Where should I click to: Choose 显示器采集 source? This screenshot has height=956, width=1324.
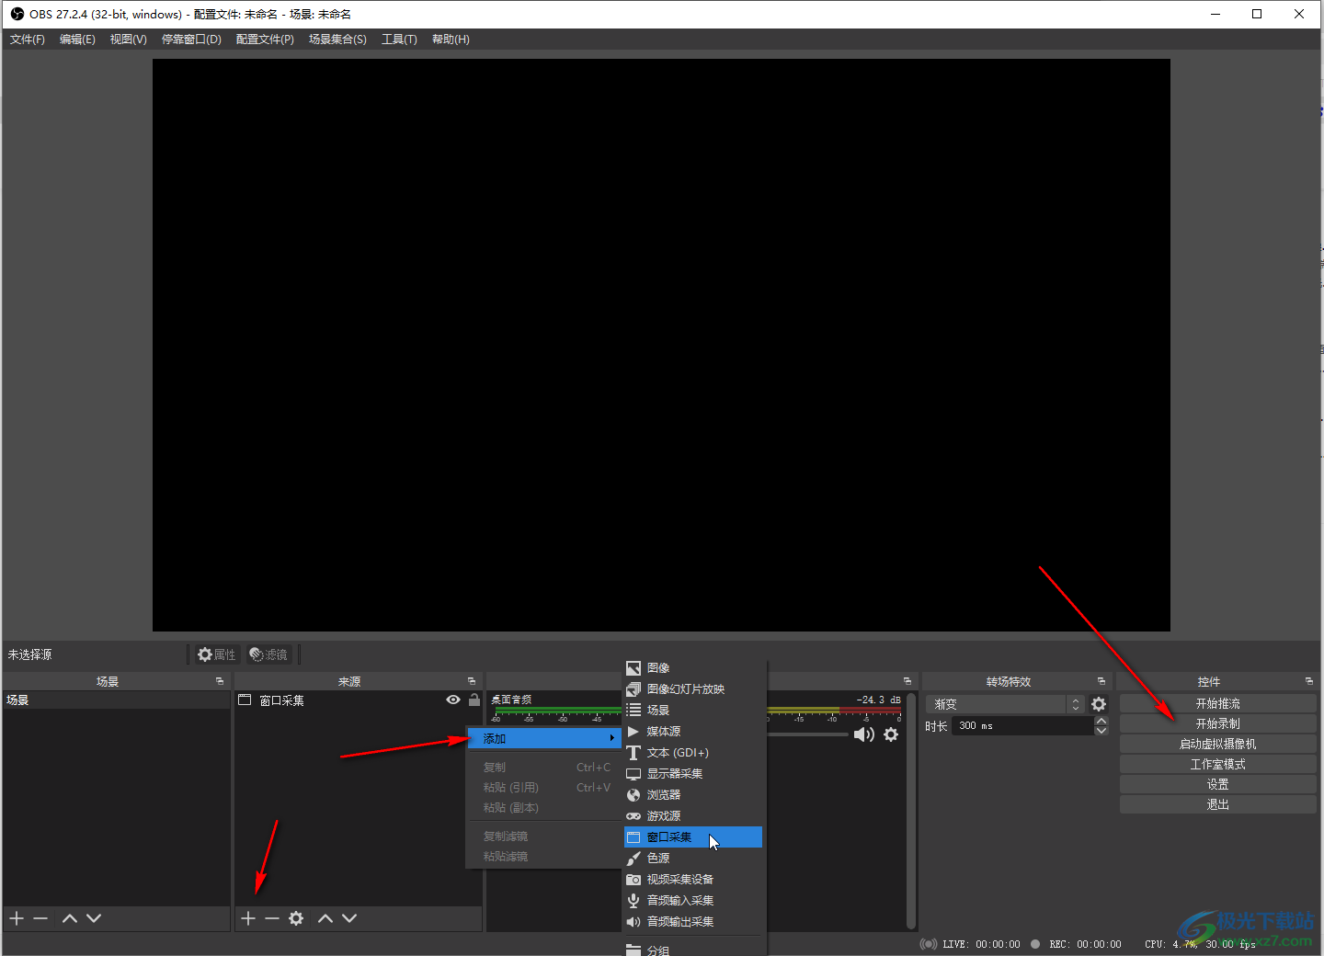click(x=693, y=774)
